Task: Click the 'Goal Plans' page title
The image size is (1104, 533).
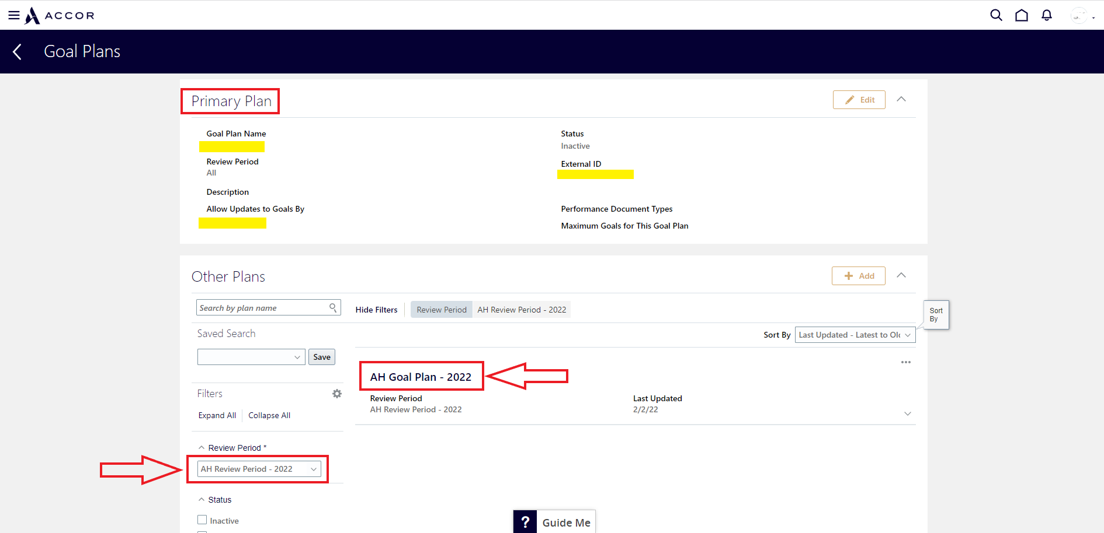Action: pyautogui.click(x=82, y=51)
